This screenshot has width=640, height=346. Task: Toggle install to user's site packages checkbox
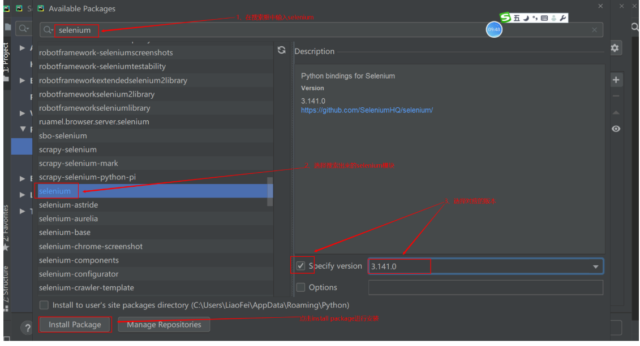click(x=44, y=305)
